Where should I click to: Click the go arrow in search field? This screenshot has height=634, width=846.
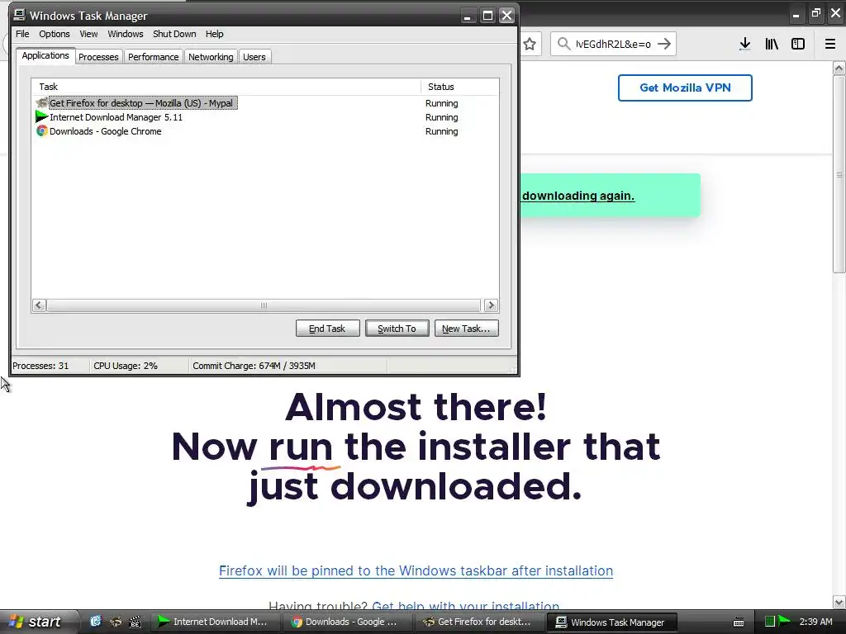point(664,44)
